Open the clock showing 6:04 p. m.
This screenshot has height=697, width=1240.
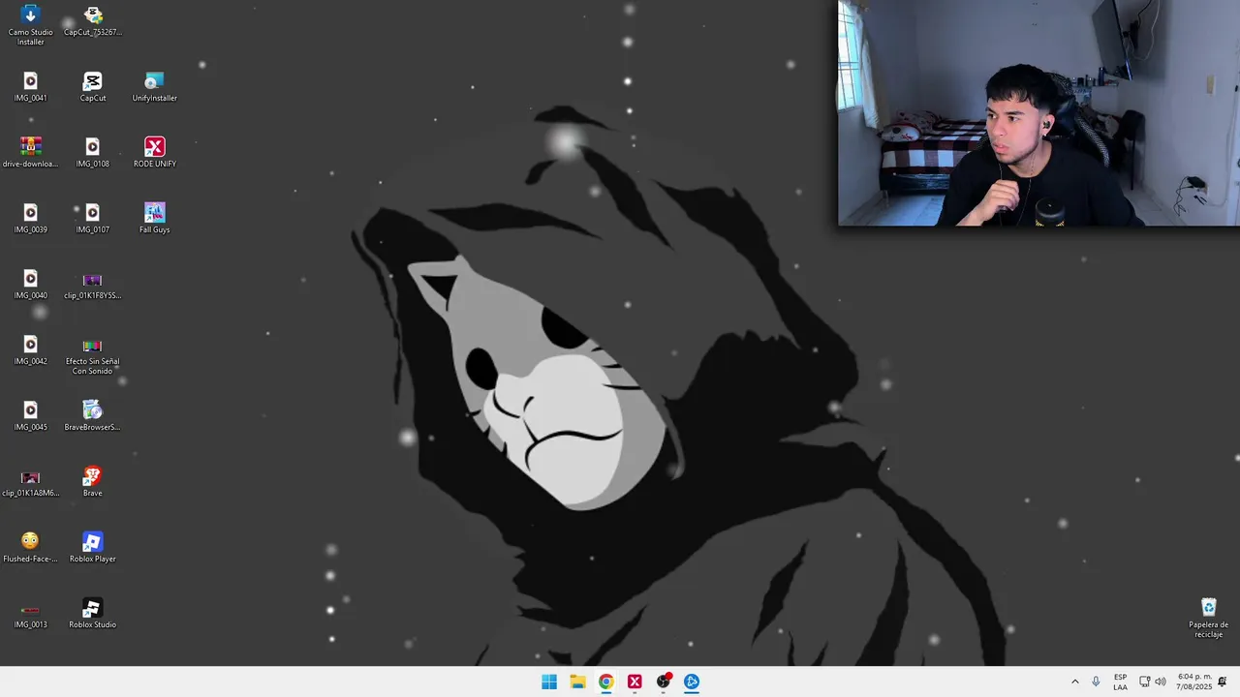tap(1194, 682)
